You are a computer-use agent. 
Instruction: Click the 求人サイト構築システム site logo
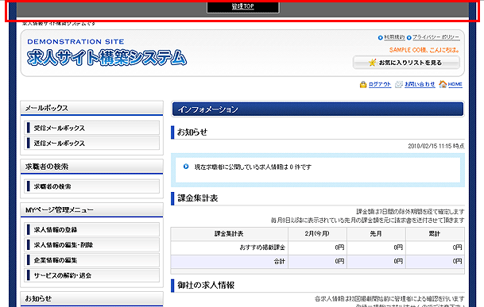[x=106, y=58]
